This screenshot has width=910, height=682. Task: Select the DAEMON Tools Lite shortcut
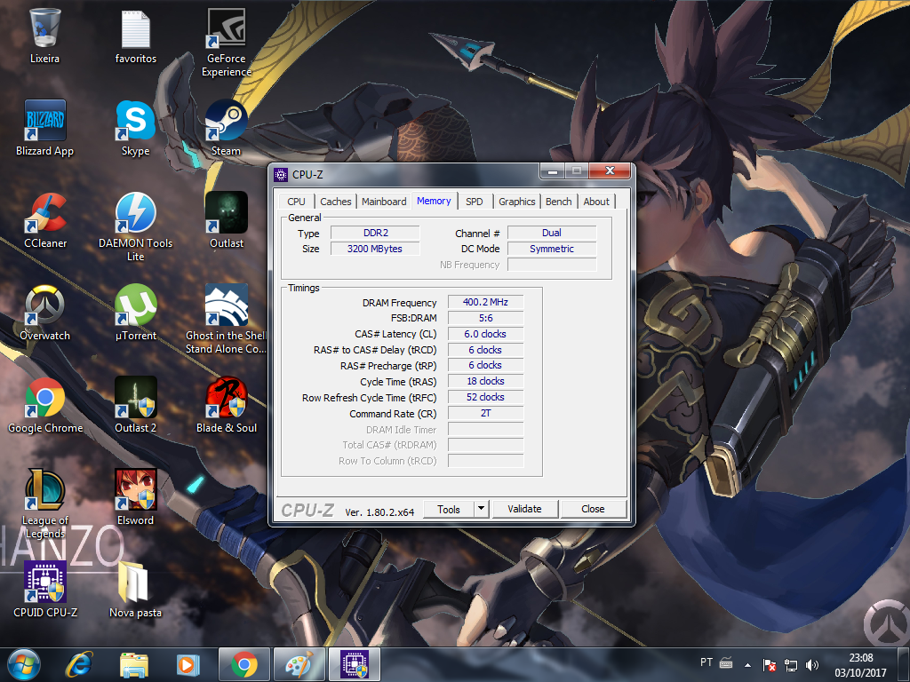click(x=135, y=226)
